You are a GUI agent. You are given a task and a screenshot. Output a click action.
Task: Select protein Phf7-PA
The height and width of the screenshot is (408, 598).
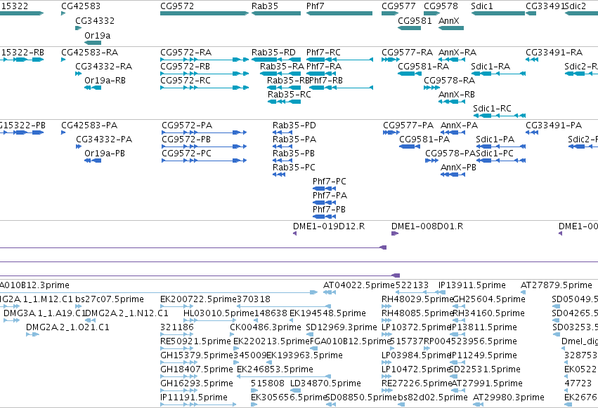tap(330, 196)
